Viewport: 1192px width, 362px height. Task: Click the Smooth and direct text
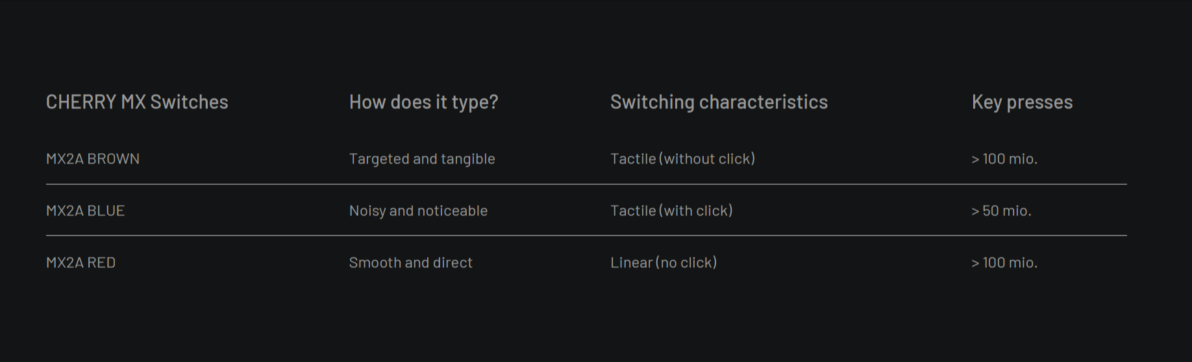(x=410, y=263)
